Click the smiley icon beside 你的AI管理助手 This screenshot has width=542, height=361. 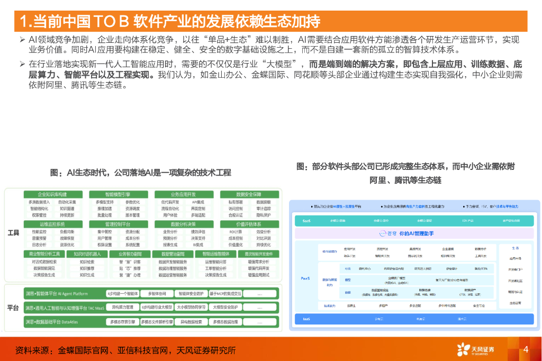[x=382, y=234]
